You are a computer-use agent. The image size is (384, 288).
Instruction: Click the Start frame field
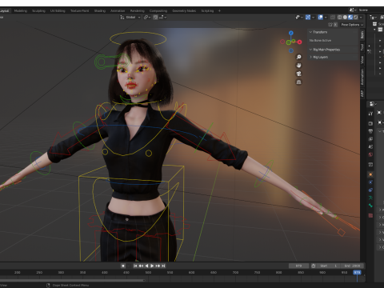coord(329,266)
